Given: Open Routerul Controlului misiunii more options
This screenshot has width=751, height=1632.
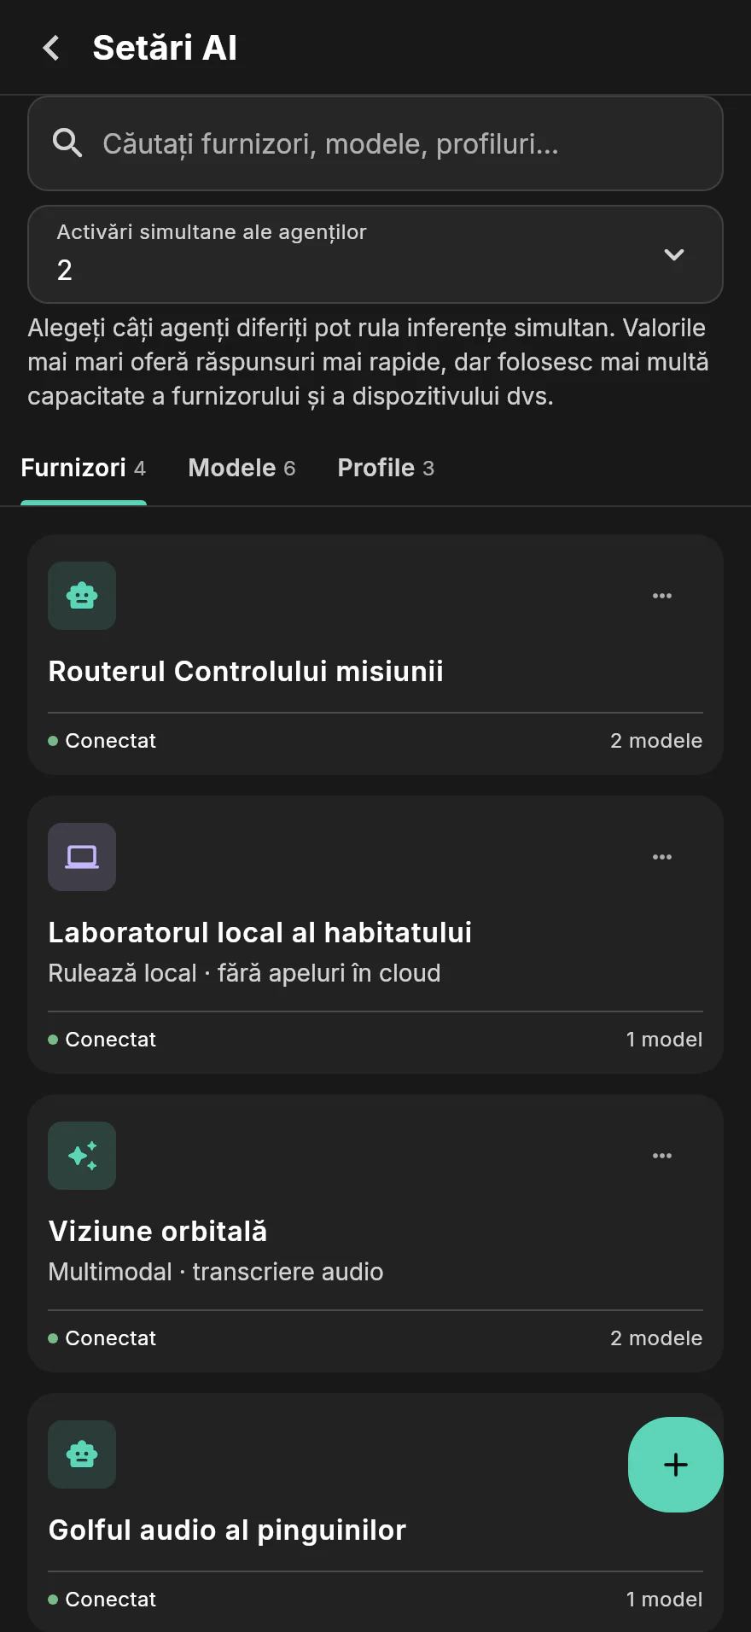Looking at the screenshot, I should pos(662,596).
